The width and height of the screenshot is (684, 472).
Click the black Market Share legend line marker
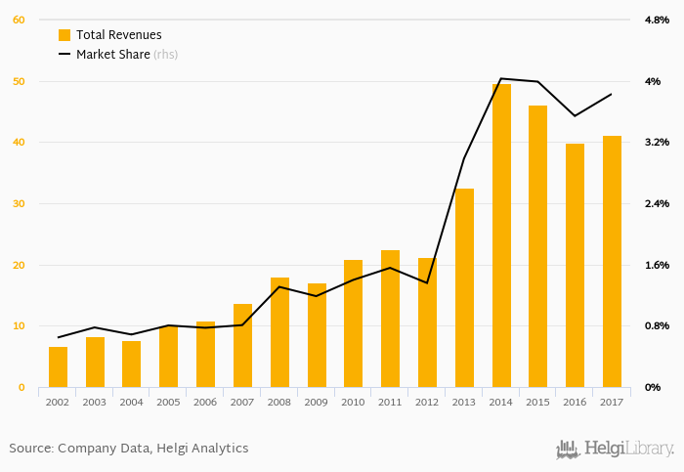point(64,55)
